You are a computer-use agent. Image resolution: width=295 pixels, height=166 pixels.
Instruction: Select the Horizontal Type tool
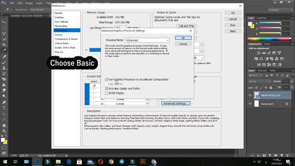[x=4, y=108]
